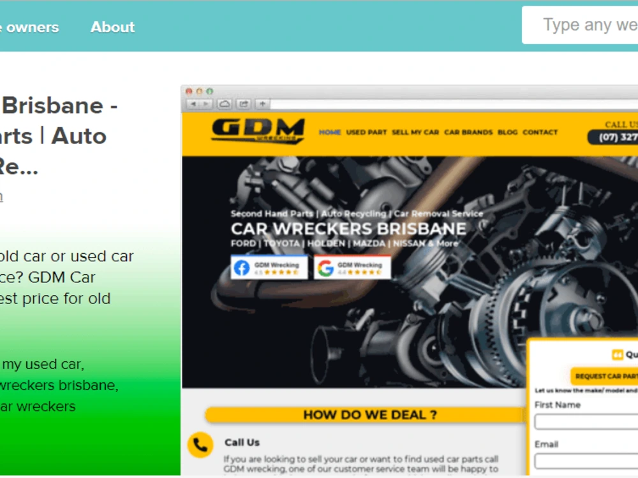Click the 'Call Us' heading
Screen dimensions: 638x478
pyautogui.click(x=242, y=442)
